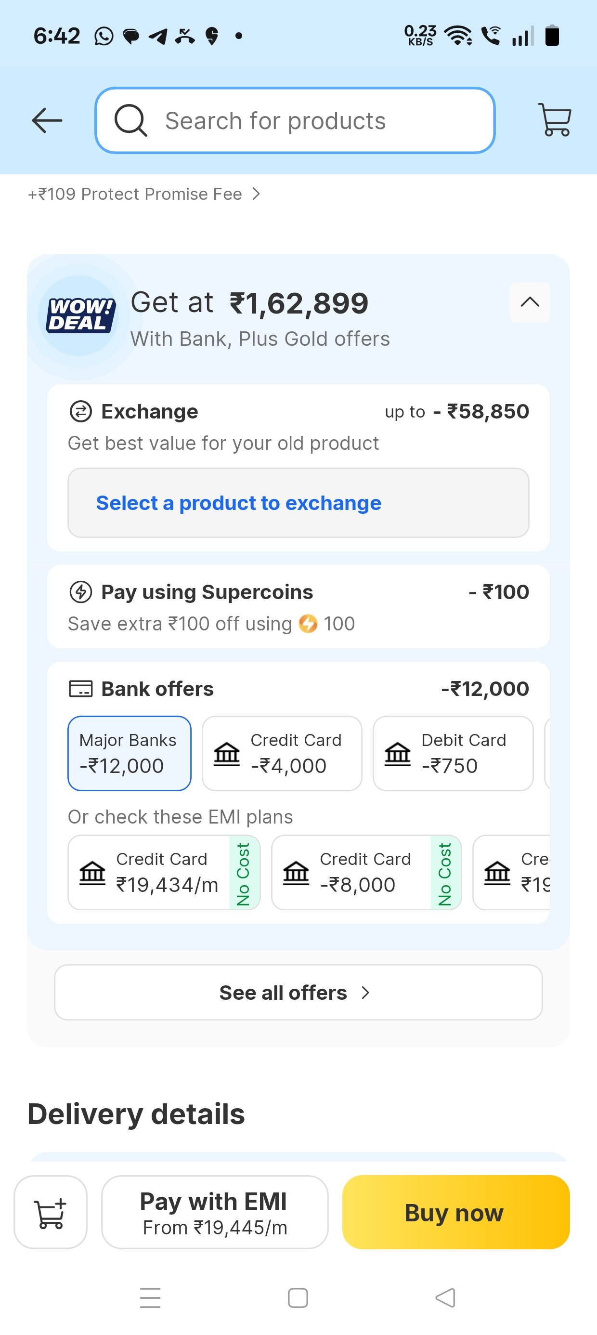Tap the add-to-cart icon button
Screen dimensions: 597x1335
pyautogui.click(x=50, y=1212)
